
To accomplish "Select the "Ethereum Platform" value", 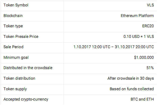I will (137, 15).
